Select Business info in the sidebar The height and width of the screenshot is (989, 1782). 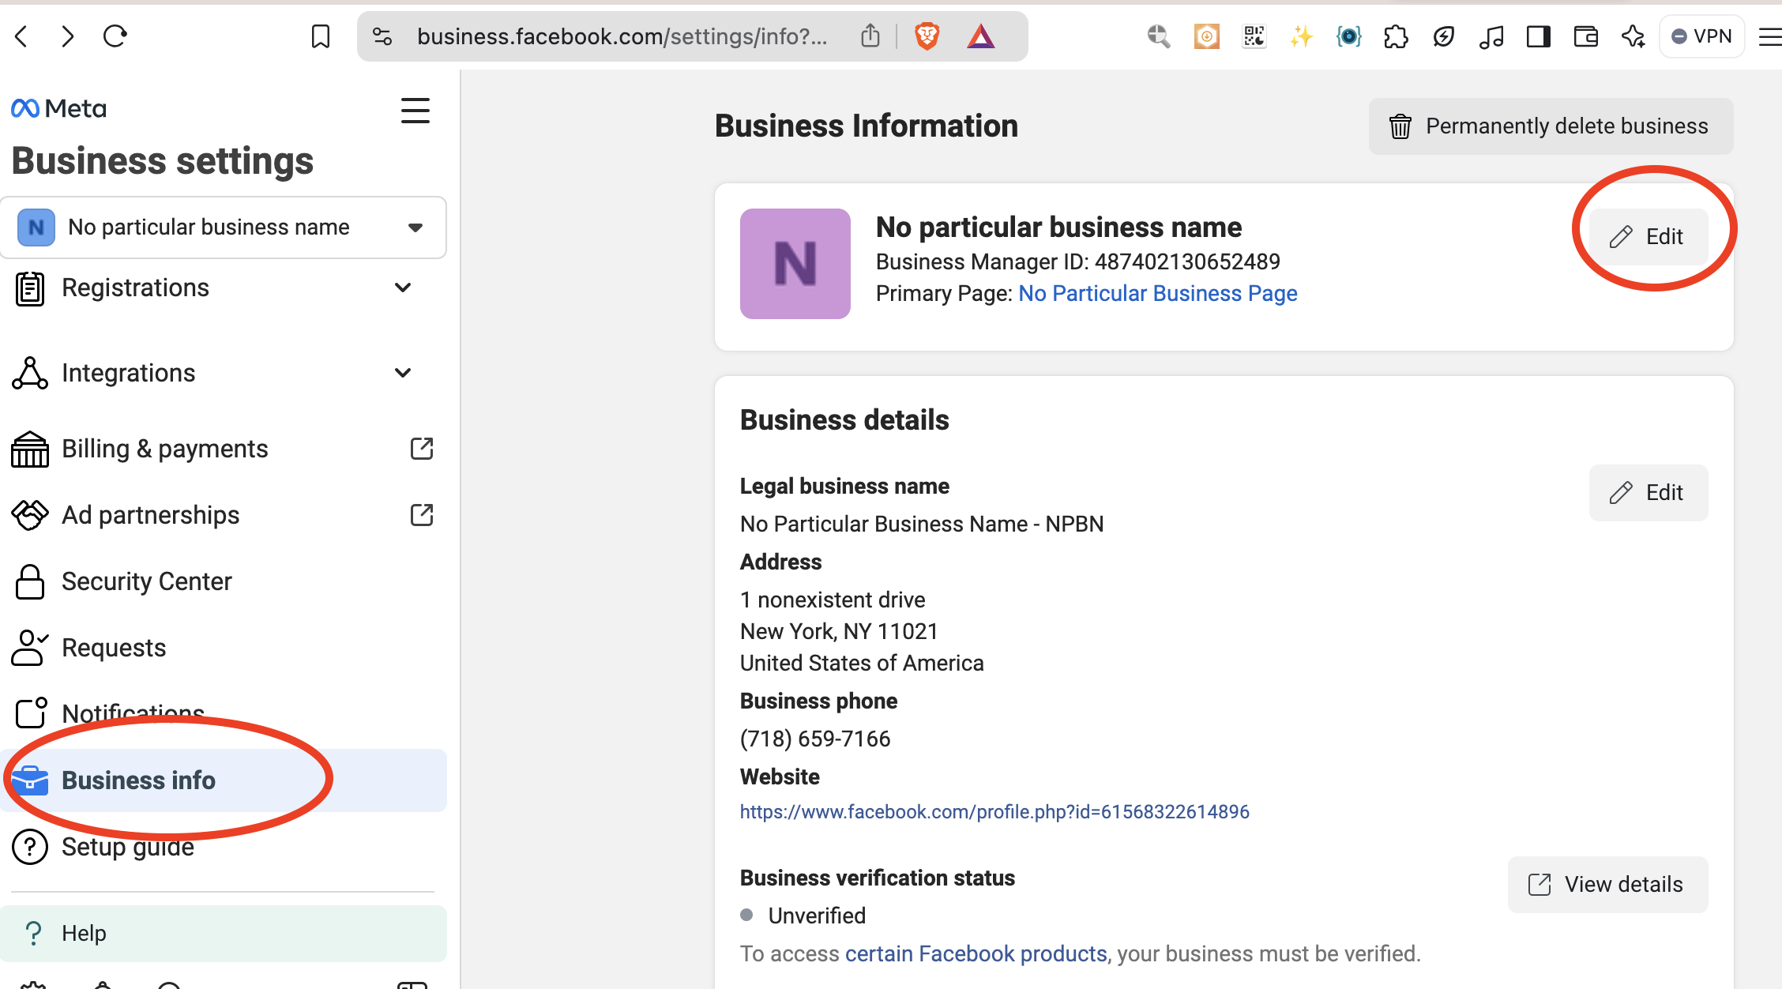[139, 780]
